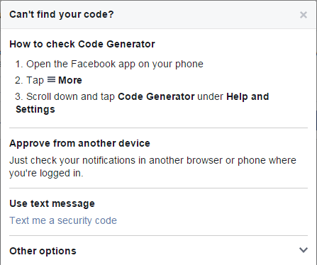Viewport: 317px width, 265px height.
Task: Click the bold Help and Settings text
Action: 143,103
